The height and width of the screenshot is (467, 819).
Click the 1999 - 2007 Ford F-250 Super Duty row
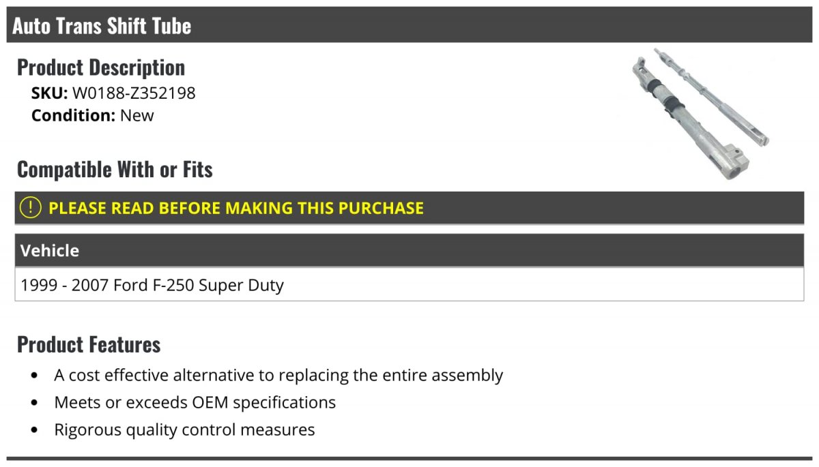click(409, 284)
